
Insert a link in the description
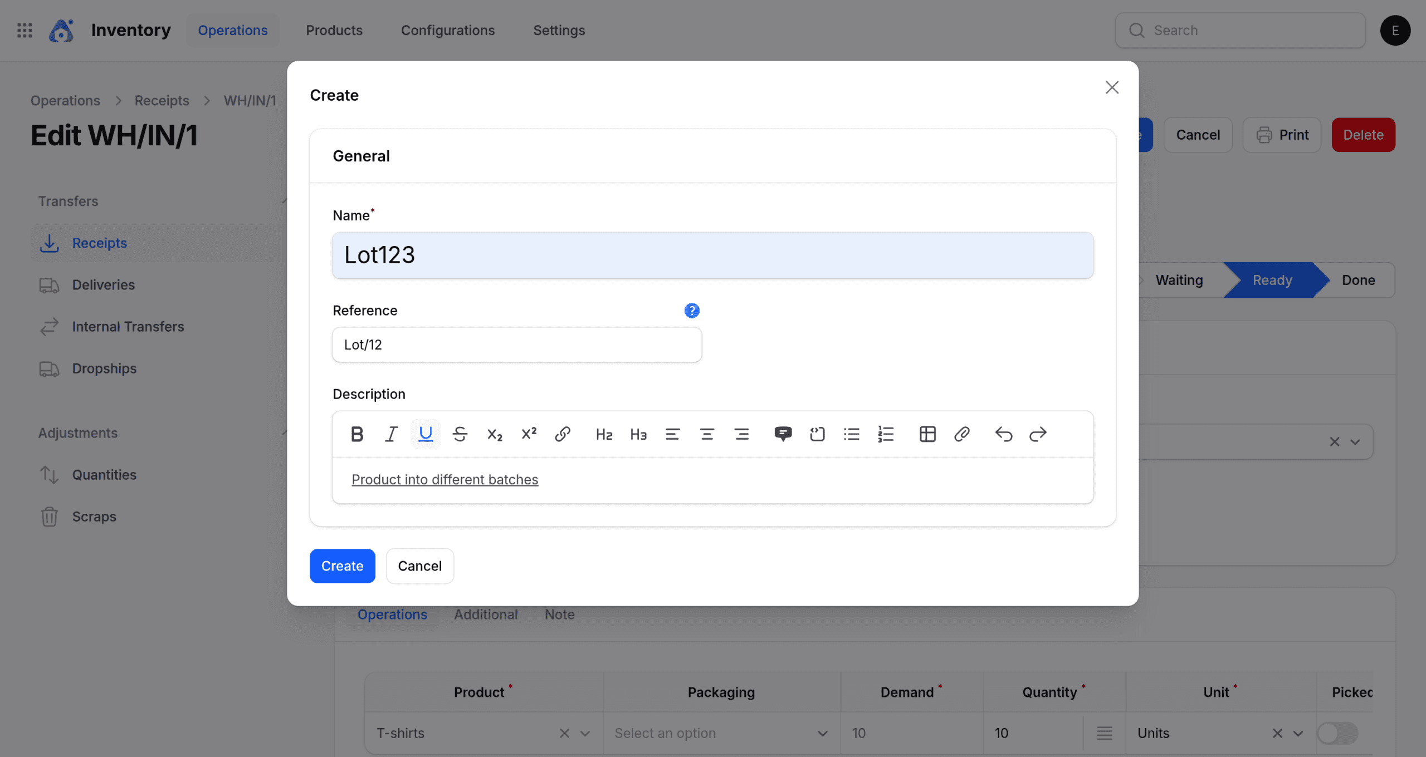(x=562, y=434)
